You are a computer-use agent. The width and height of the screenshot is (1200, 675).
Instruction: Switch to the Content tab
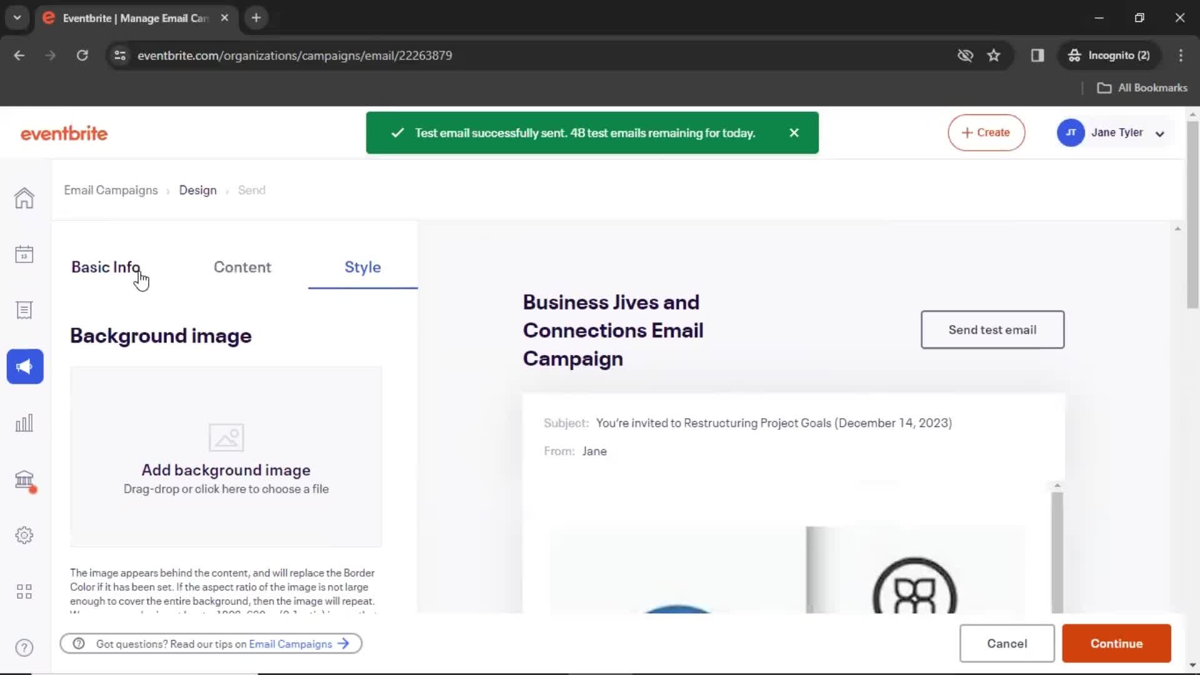pyautogui.click(x=242, y=267)
